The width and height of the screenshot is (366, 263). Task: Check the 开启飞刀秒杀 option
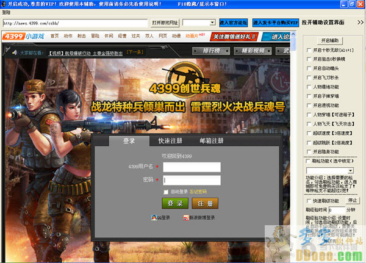(309, 77)
